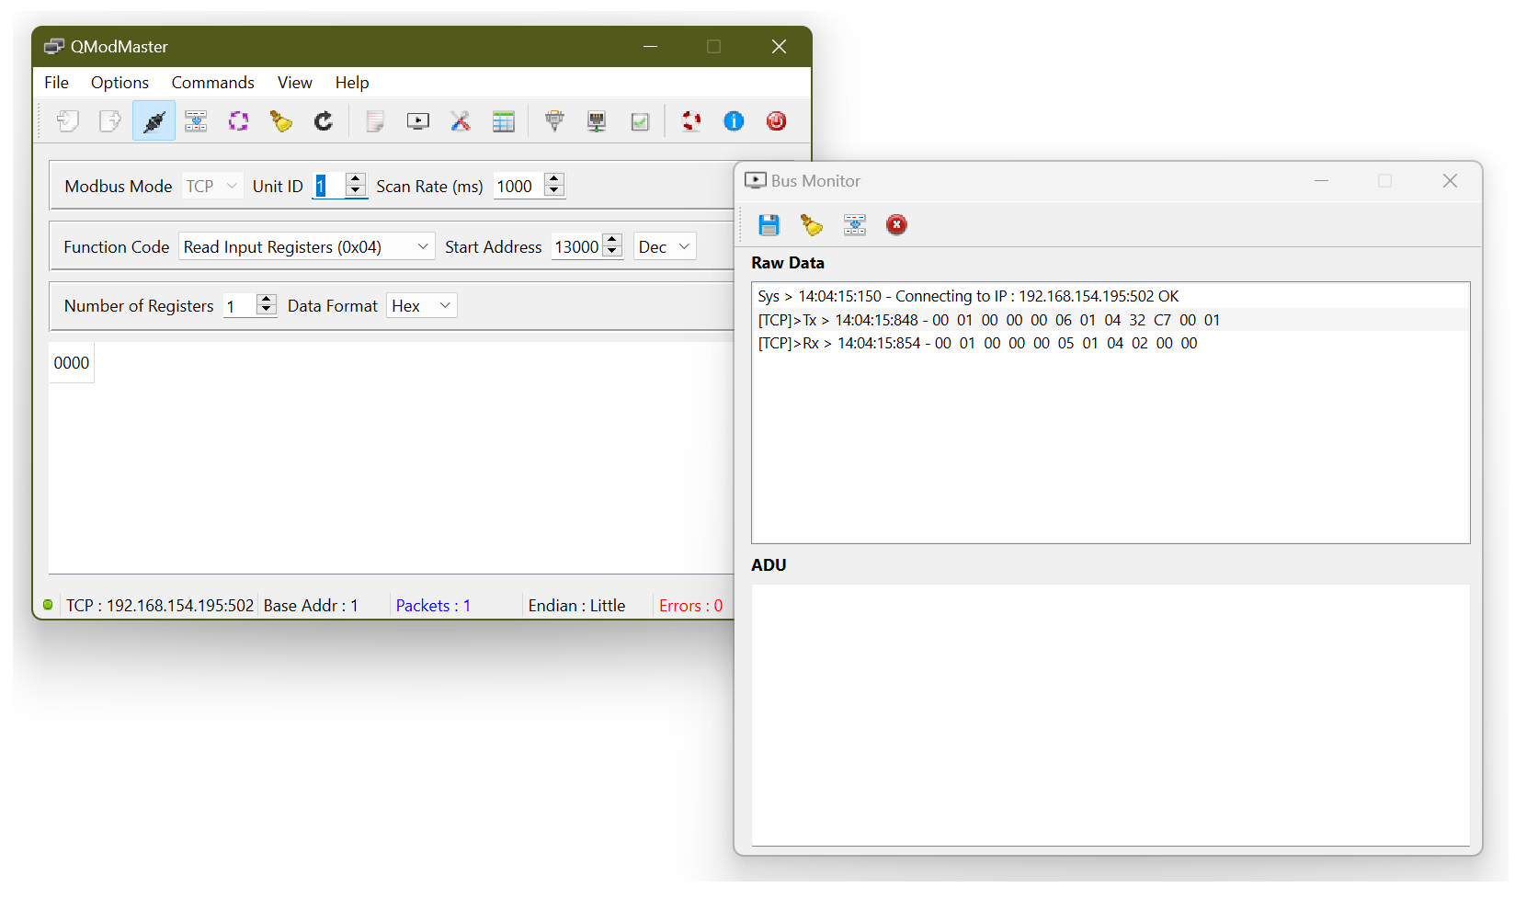Image resolution: width=1515 pixels, height=899 pixels.
Task: Click the Unit ID input field
Action: (329, 187)
